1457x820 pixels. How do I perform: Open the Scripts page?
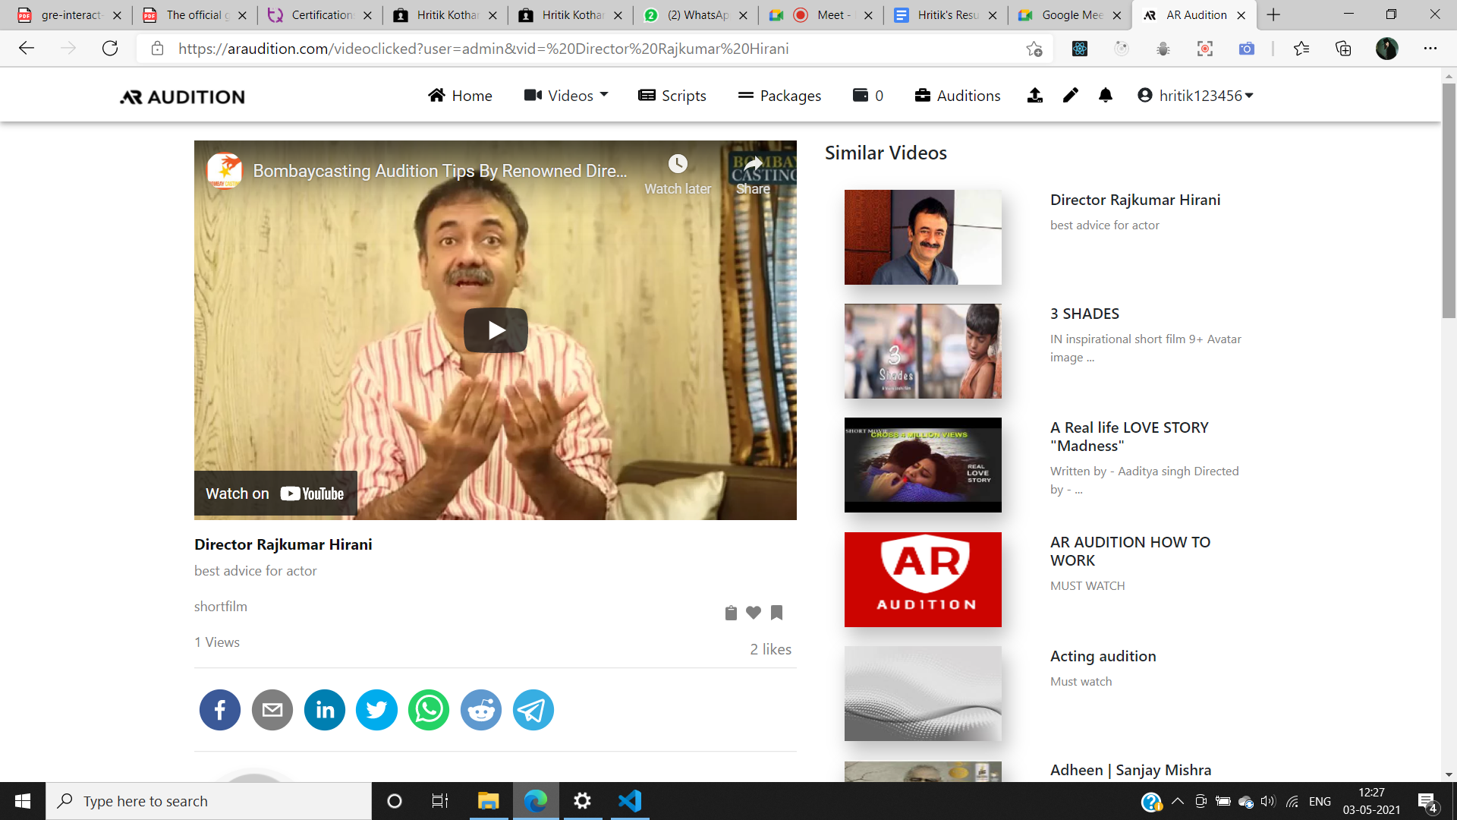(x=672, y=96)
